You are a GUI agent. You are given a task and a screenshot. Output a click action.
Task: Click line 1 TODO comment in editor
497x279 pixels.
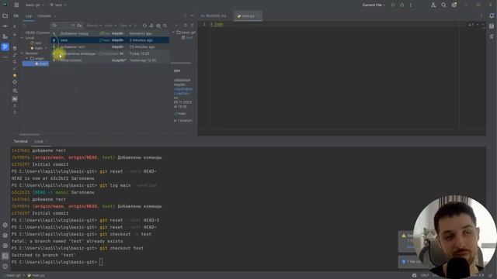(x=217, y=24)
